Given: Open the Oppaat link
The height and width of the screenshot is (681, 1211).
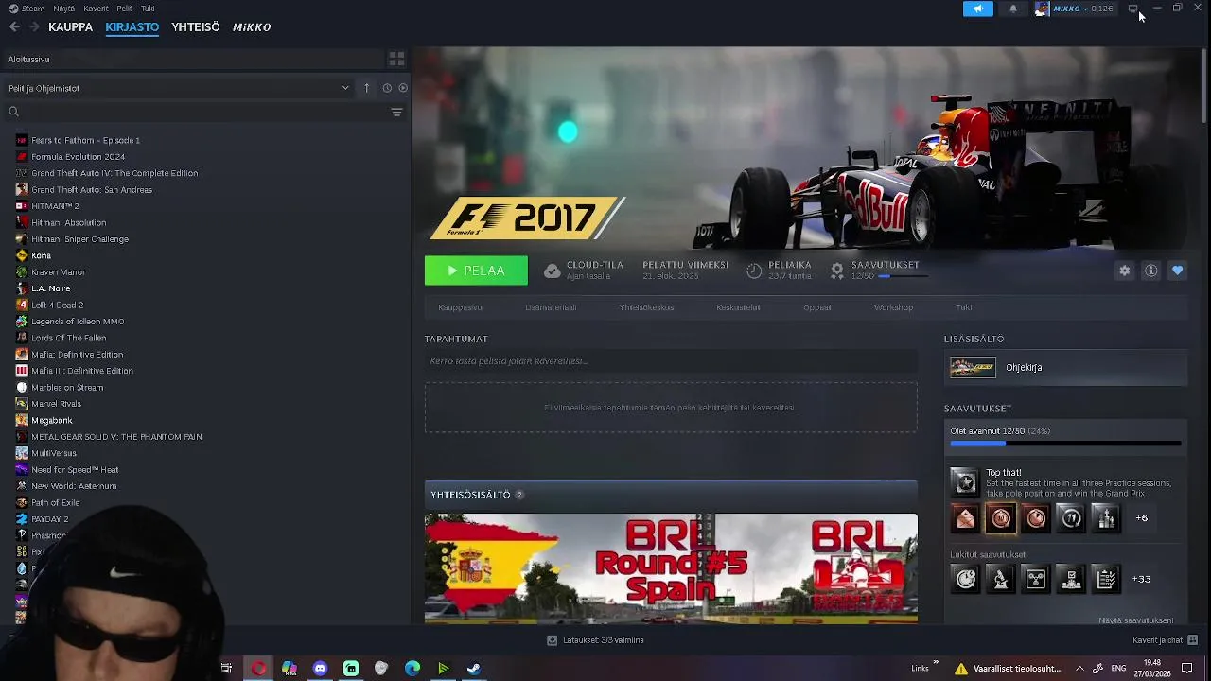Looking at the screenshot, I should pos(817,307).
